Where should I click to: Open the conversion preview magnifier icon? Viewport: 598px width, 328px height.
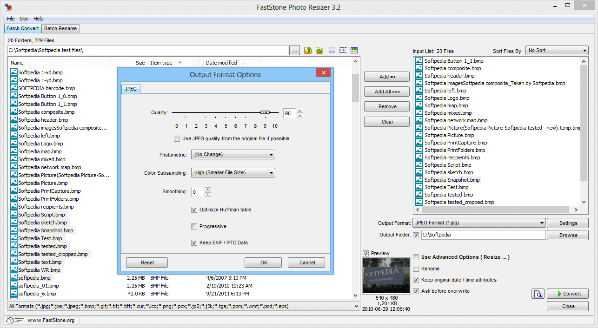point(538,294)
